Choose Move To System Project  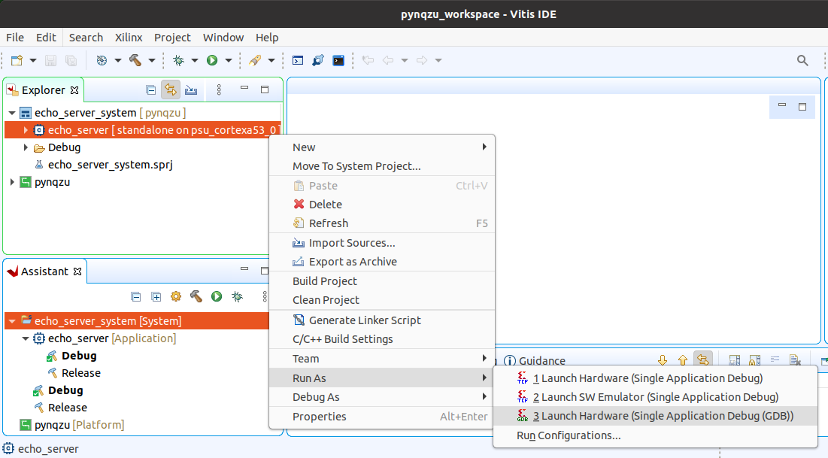[x=382, y=166]
